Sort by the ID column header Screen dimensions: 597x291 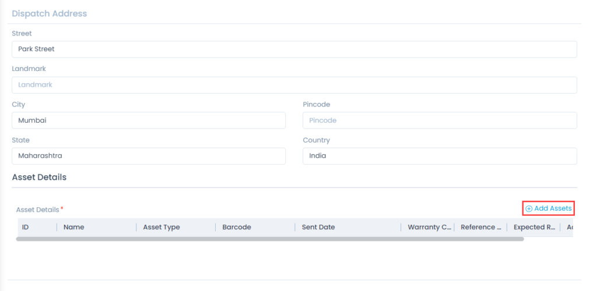pos(26,227)
